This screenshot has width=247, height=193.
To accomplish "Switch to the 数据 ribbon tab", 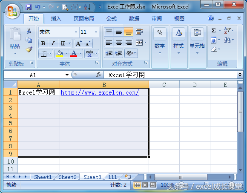I will 134,19.
